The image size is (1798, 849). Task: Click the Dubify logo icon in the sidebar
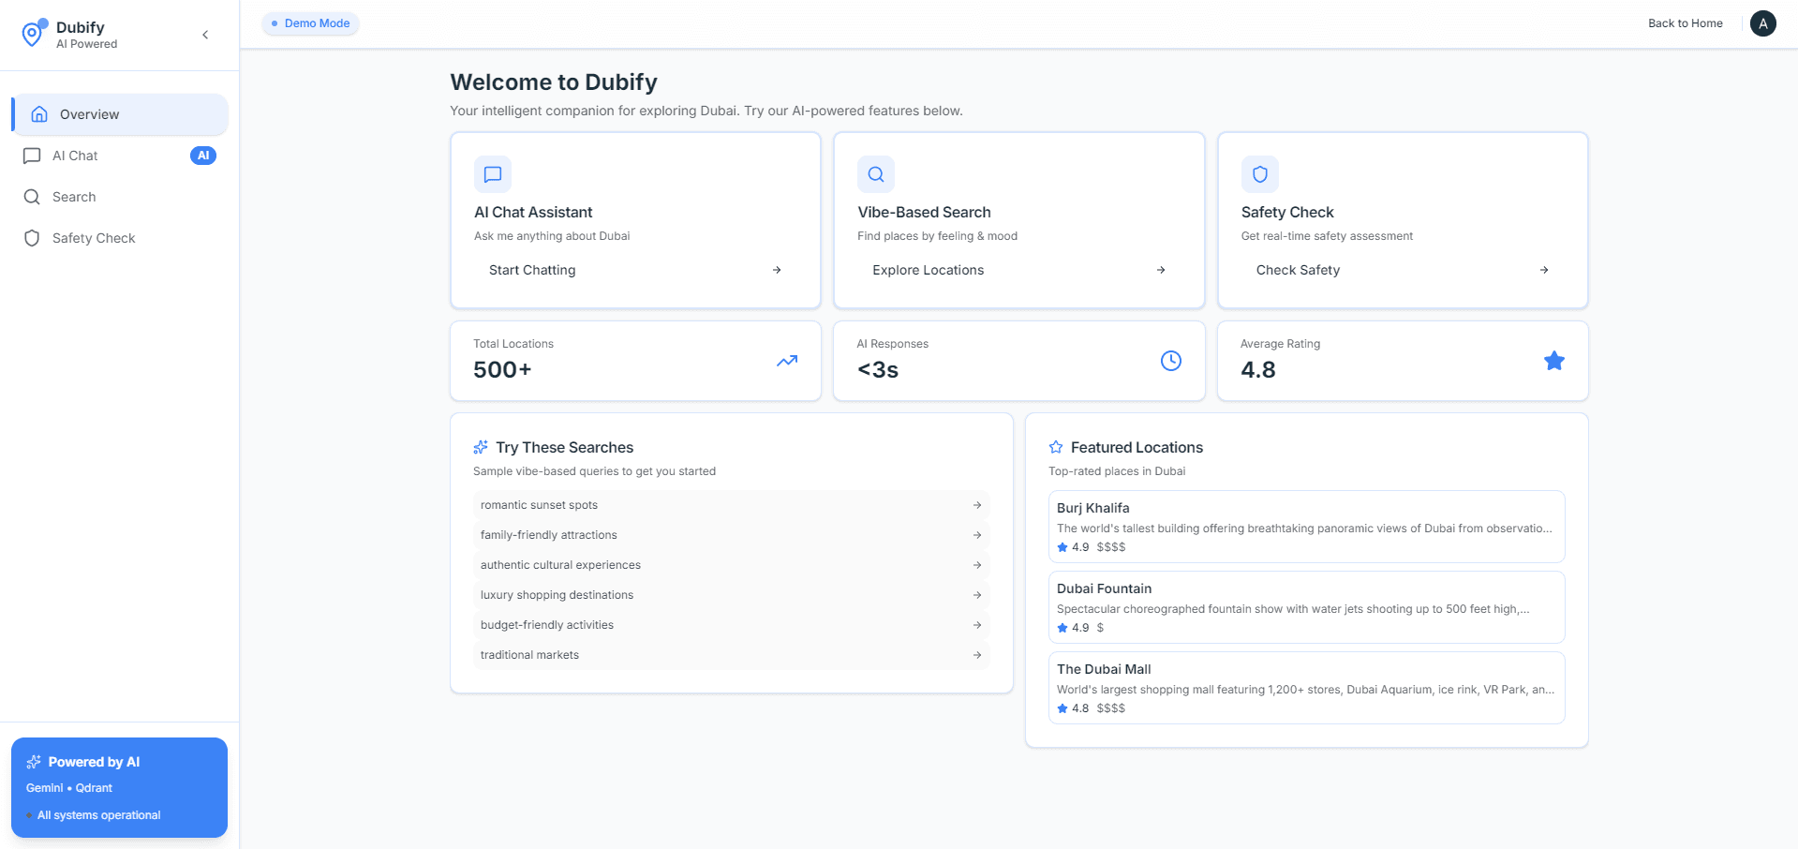click(x=31, y=34)
